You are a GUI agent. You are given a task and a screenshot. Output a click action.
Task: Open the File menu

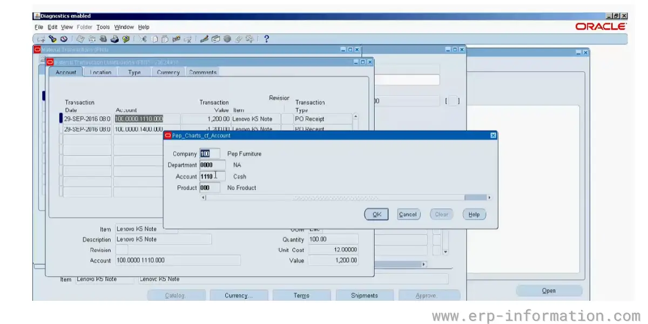coord(39,27)
